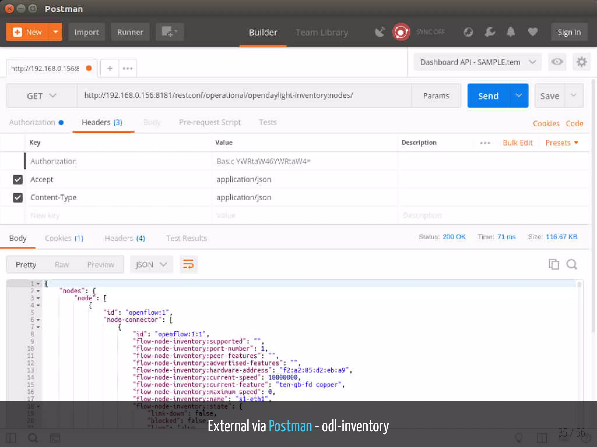Open the dropdown arrow next to New

pyautogui.click(x=55, y=32)
